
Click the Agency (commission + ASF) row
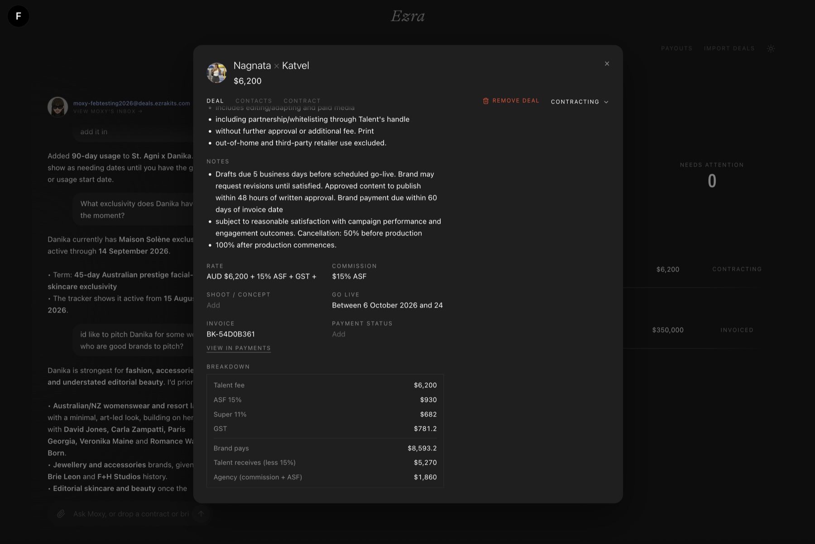click(325, 477)
